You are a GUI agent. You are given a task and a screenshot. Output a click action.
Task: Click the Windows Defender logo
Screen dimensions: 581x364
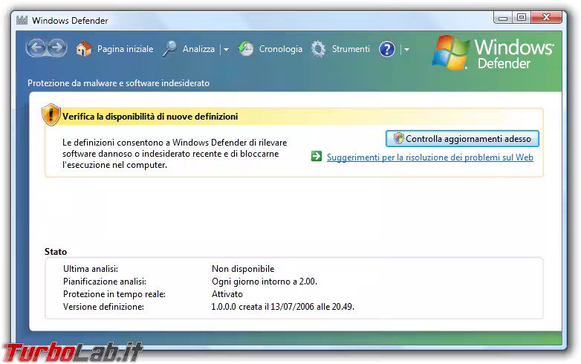point(494,53)
